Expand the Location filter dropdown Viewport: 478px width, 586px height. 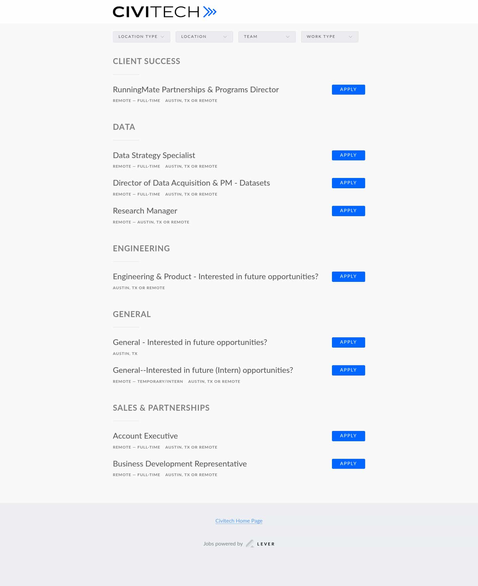click(204, 37)
